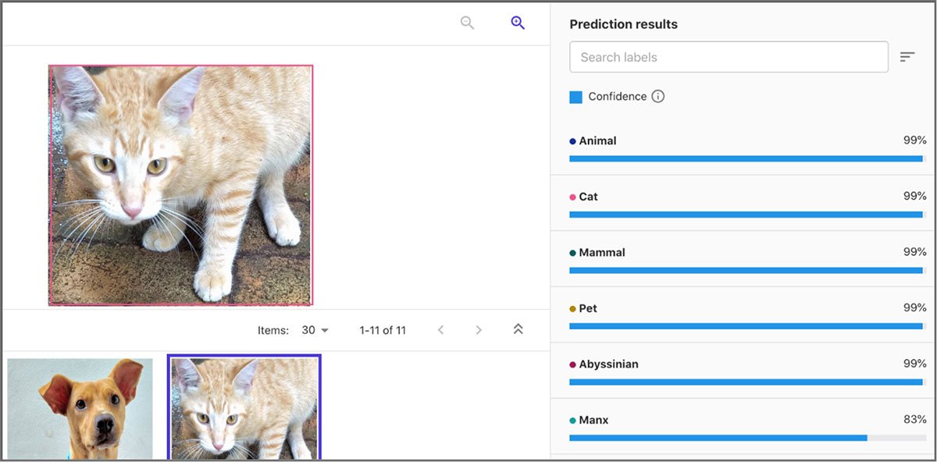Select the Animal prediction label
Image resolution: width=937 pixels, height=462 pixels.
(597, 141)
